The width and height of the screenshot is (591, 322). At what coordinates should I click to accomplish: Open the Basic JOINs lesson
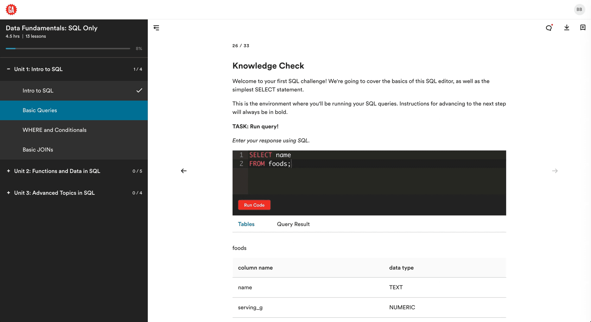pyautogui.click(x=74, y=150)
